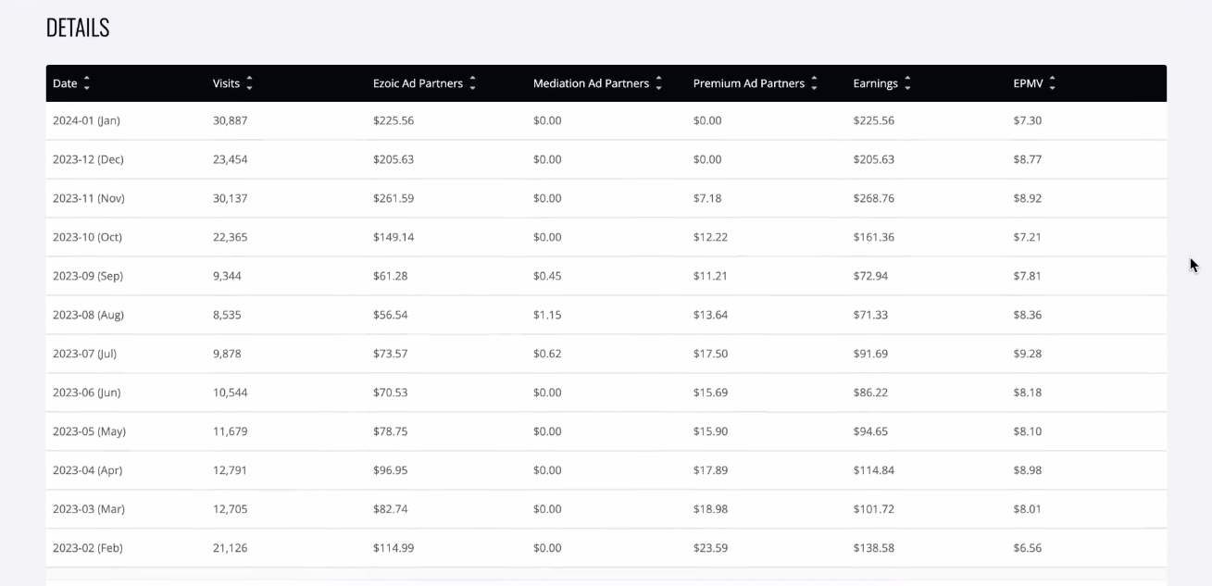Image resolution: width=1212 pixels, height=586 pixels.
Task: Select Premium Ad Partners value $18.98
Action: (711, 509)
